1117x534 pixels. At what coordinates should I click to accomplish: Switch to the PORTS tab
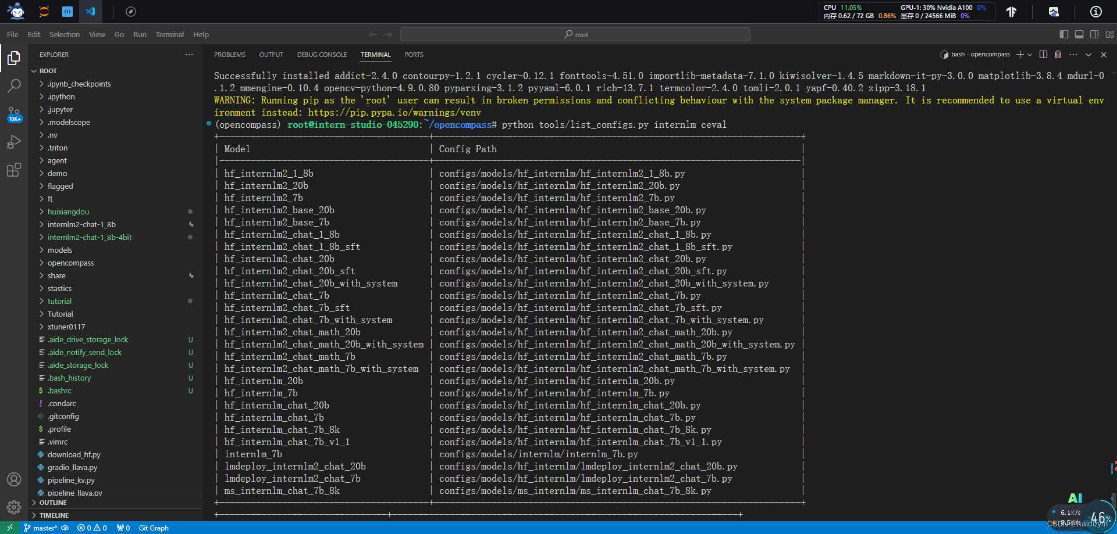[x=414, y=55]
